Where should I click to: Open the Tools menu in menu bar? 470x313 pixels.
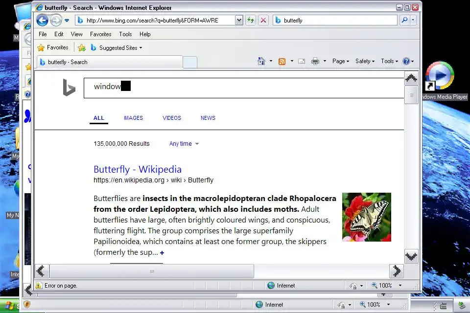[125, 34]
